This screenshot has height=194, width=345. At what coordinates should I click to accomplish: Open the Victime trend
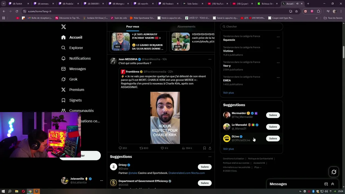[x=228, y=51]
